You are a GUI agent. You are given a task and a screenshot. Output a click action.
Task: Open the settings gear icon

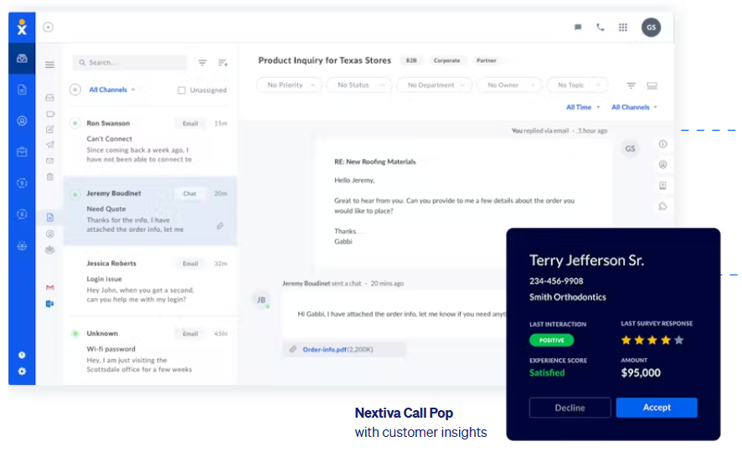click(22, 371)
